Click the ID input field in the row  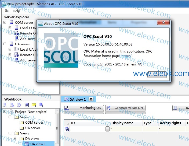click(88, 129)
